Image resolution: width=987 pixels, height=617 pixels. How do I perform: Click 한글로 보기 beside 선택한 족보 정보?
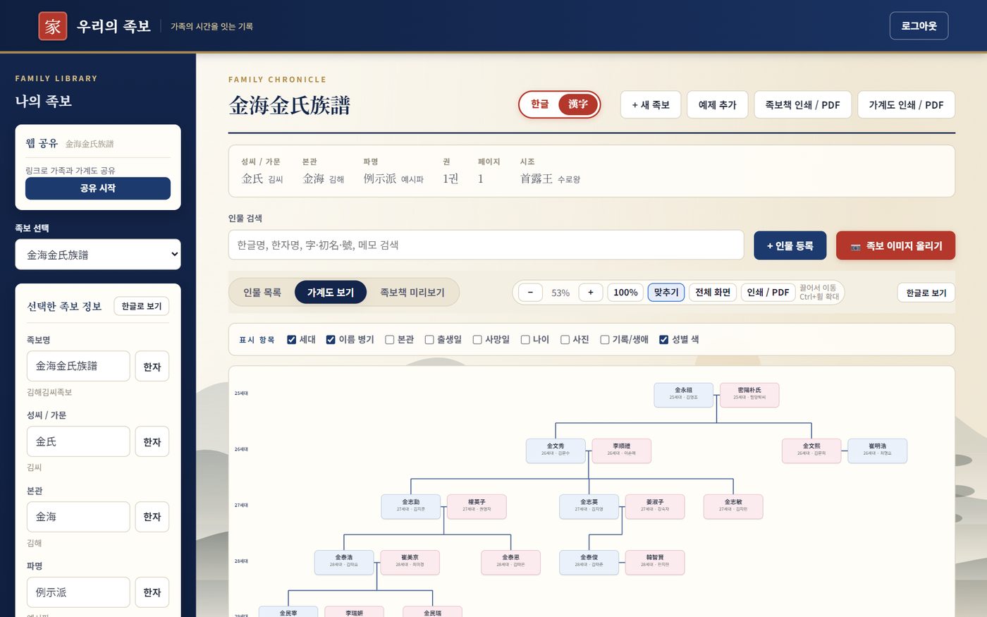(x=142, y=306)
